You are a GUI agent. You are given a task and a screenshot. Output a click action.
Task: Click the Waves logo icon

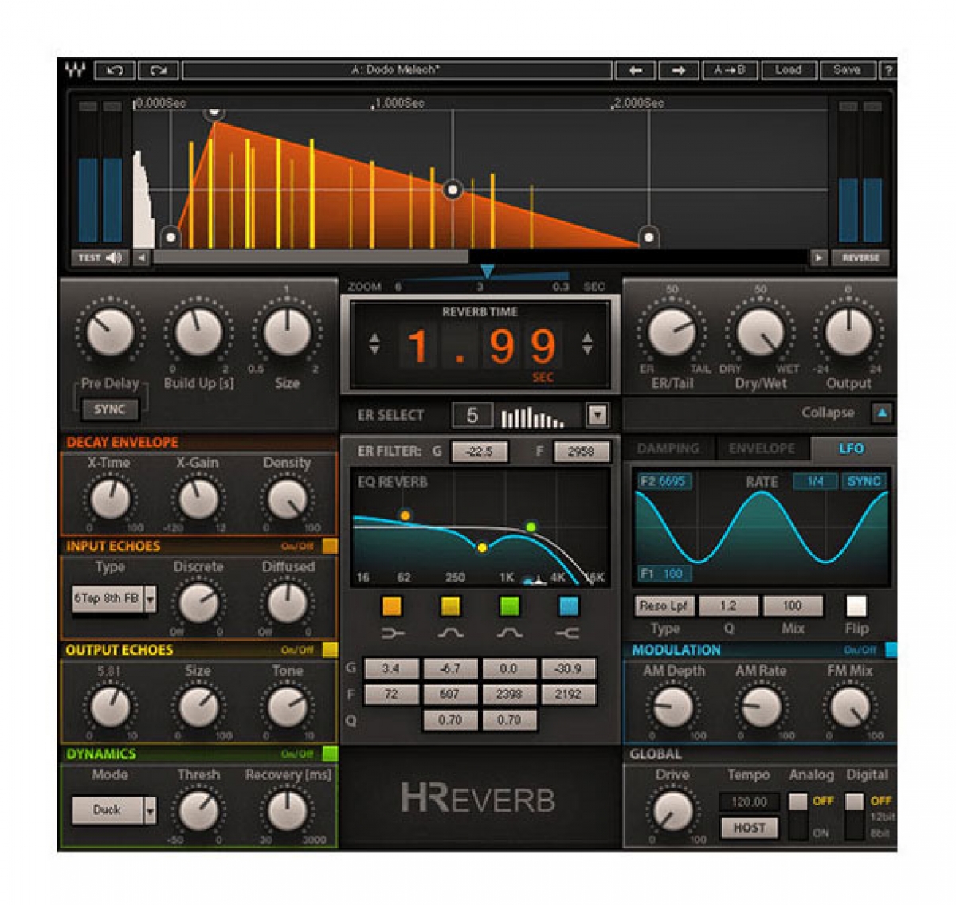76,71
